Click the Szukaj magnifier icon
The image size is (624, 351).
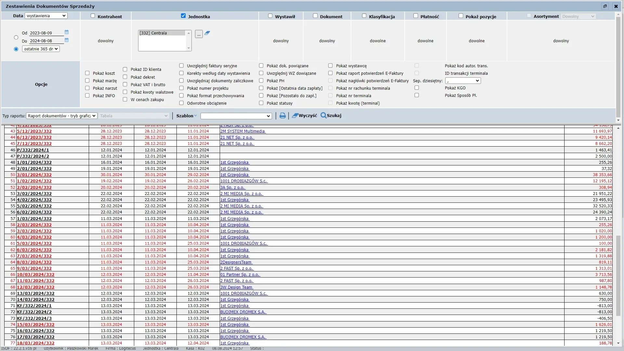pyautogui.click(x=323, y=116)
